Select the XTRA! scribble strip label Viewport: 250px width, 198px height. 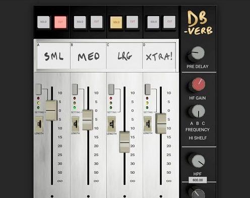coord(159,56)
